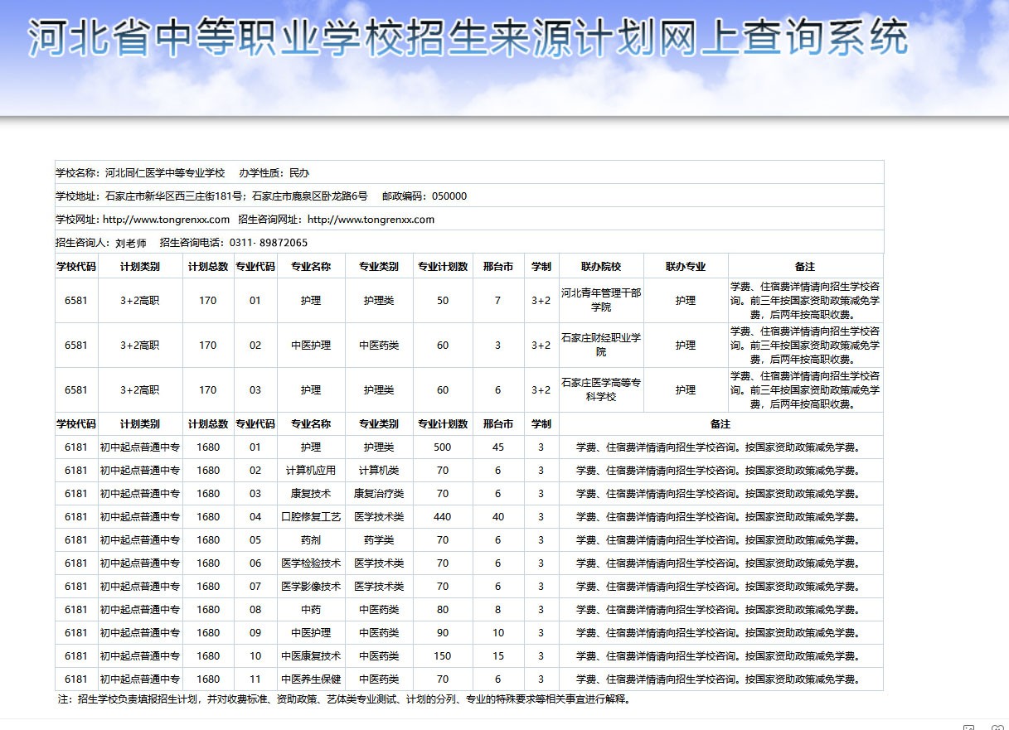The width and height of the screenshot is (1009, 730).
Task: Click the 联办专业 column header
Action: (686, 267)
